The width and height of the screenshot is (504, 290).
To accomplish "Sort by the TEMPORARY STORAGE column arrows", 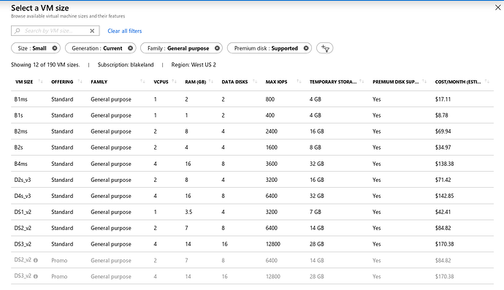I will point(362,81).
